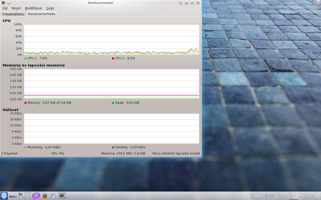
Task: Click the yellow Receiving legend dot
Action: (26, 147)
